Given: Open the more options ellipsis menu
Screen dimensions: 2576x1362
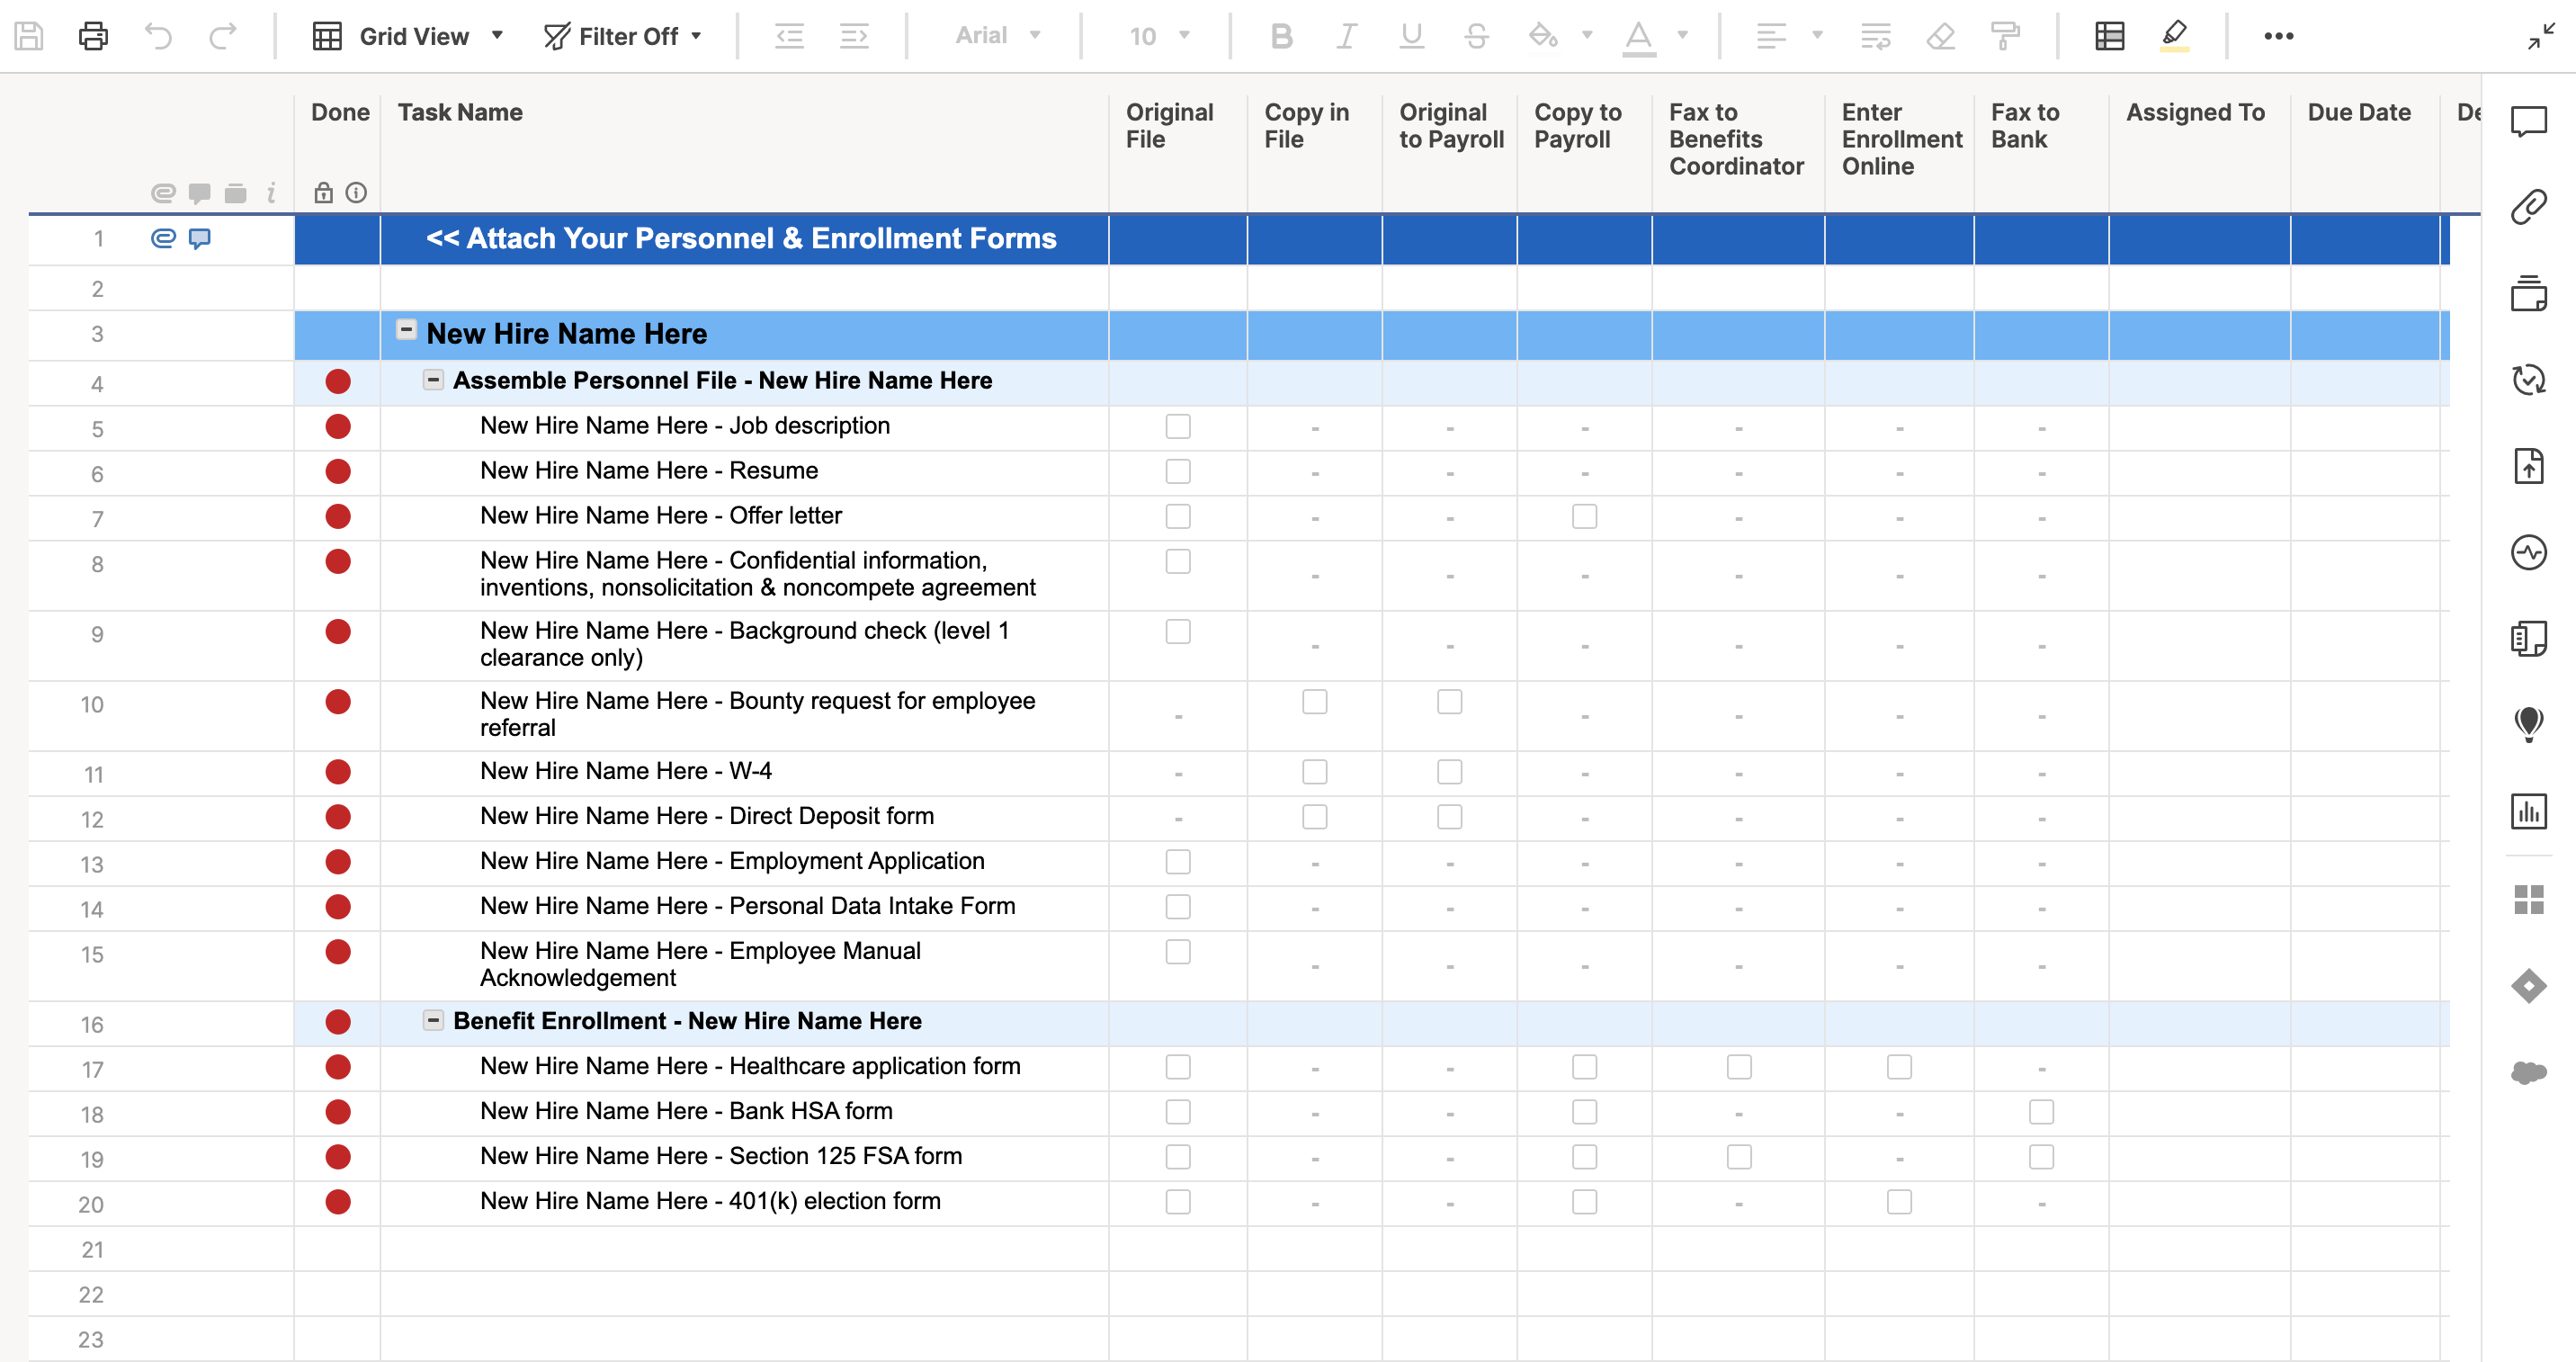Looking at the screenshot, I should (x=2278, y=36).
